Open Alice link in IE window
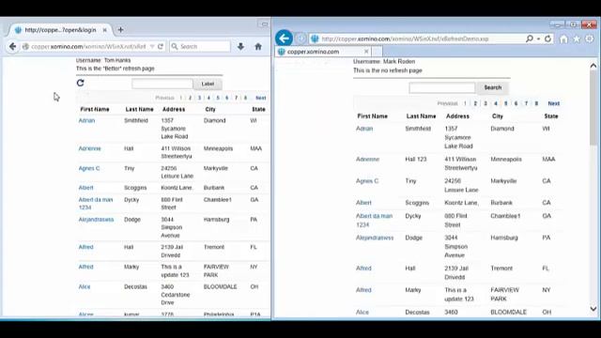The width and height of the screenshot is (601, 338). pyautogui.click(x=362, y=313)
